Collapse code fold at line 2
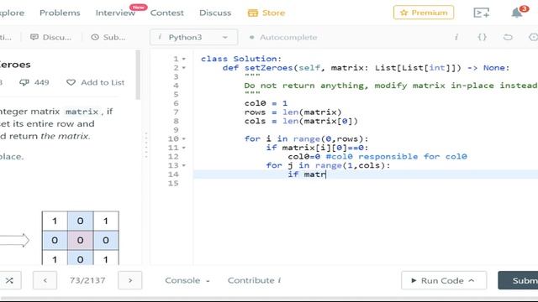Screen dimensions: 538x302 point(184,68)
